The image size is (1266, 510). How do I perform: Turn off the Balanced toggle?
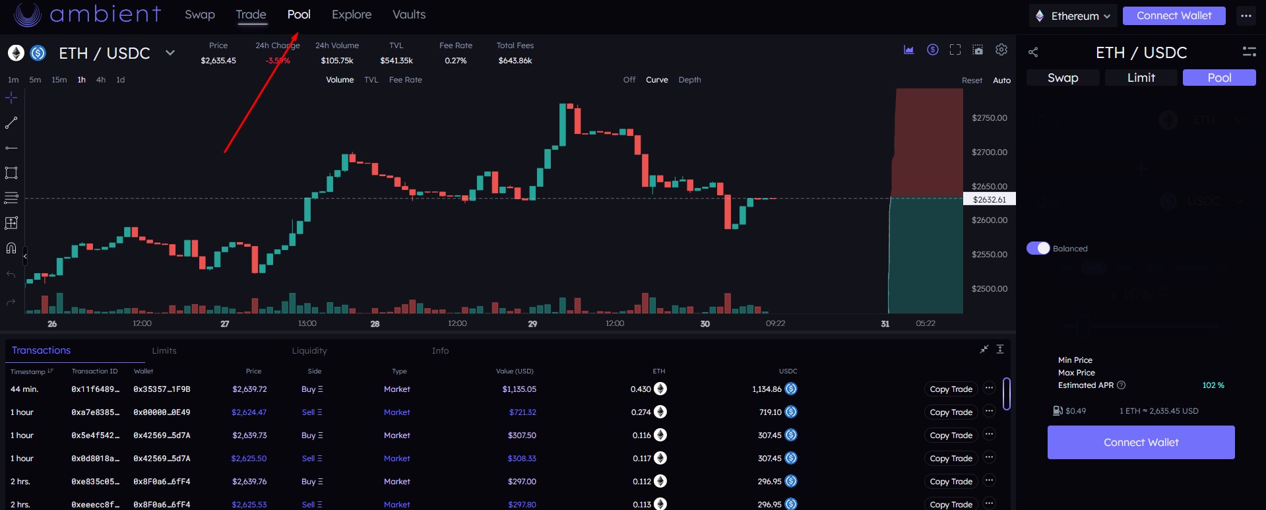click(1038, 248)
